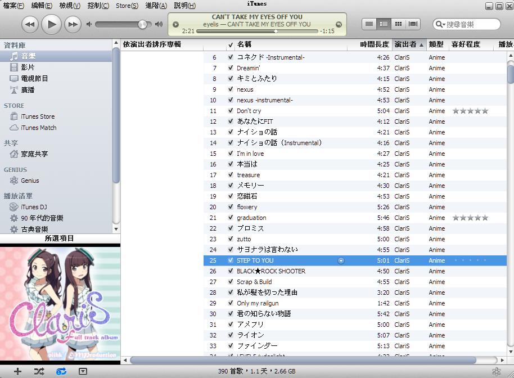The width and height of the screenshot is (514, 378).
Task: Switch to album grid view
Action: [398, 24]
